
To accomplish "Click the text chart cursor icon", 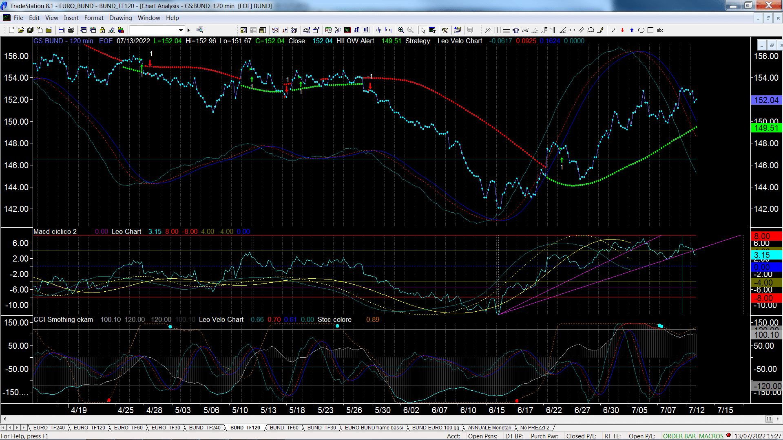I will [x=432, y=30].
